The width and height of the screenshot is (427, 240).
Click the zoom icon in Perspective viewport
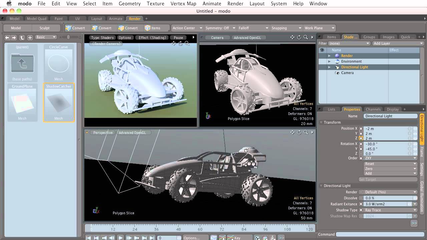coord(306,132)
